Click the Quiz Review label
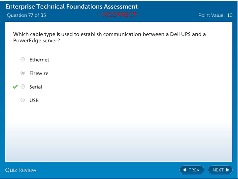238x179 pixels. coord(21,170)
